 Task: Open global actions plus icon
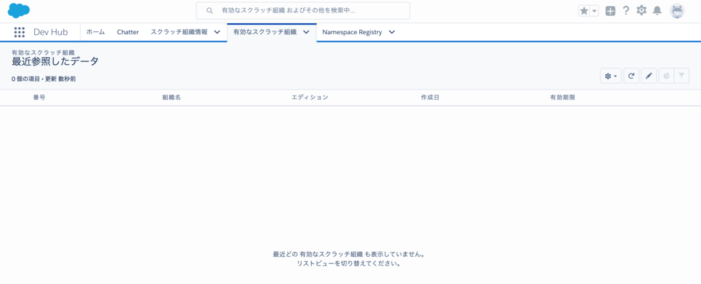(610, 11)
